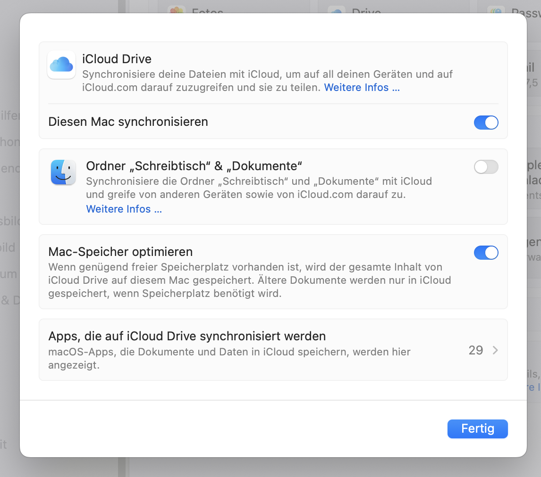Open "Weitere Infos" link under Schreibtisch & Dokumente
Screen dimensions: 541x477
(124, 209)
